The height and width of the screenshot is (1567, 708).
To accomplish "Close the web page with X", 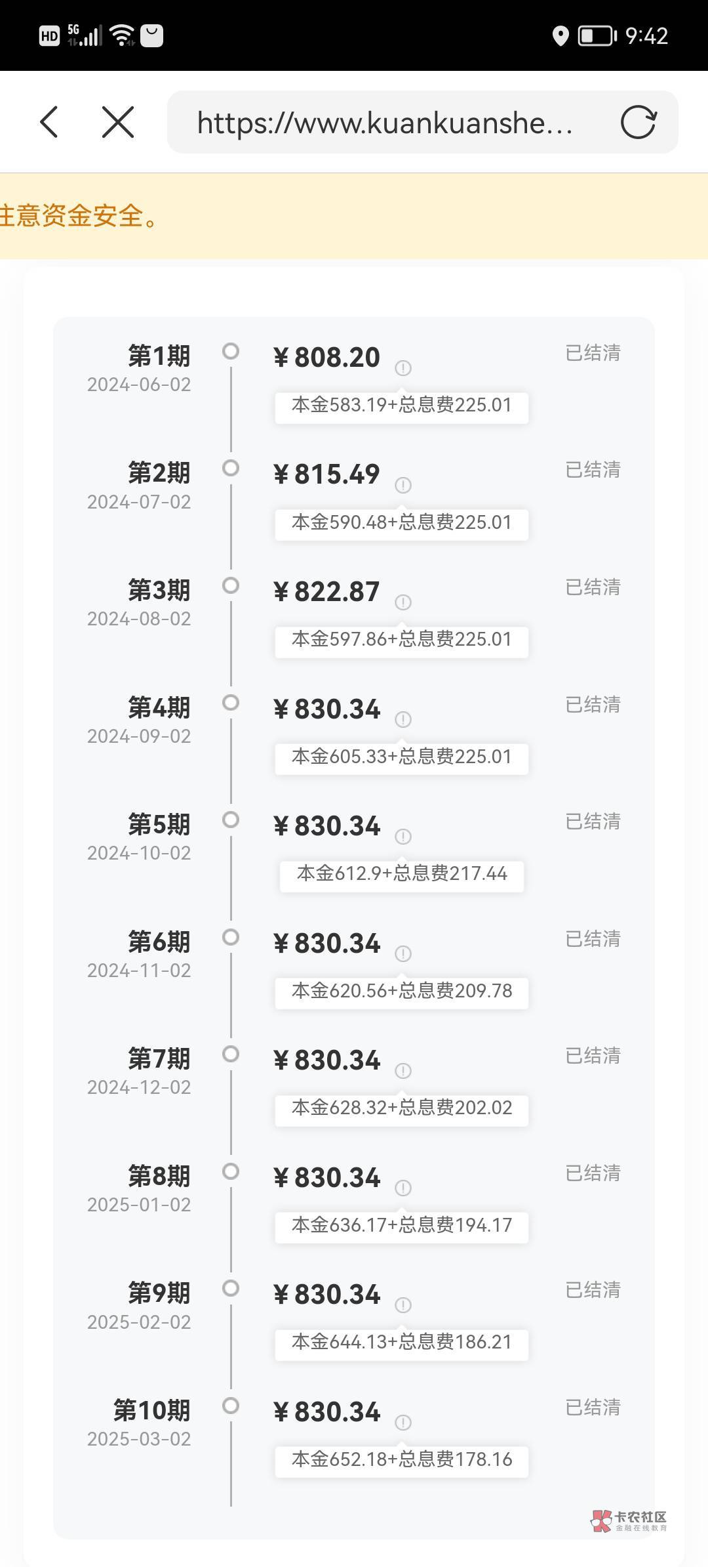I will click(118, 122).
